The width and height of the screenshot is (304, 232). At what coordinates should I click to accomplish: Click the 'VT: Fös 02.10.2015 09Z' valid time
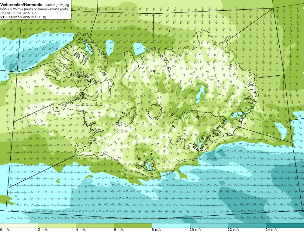19,17
